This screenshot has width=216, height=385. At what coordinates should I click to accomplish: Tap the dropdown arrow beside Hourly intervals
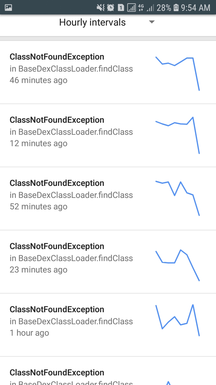tap(152, 22)
